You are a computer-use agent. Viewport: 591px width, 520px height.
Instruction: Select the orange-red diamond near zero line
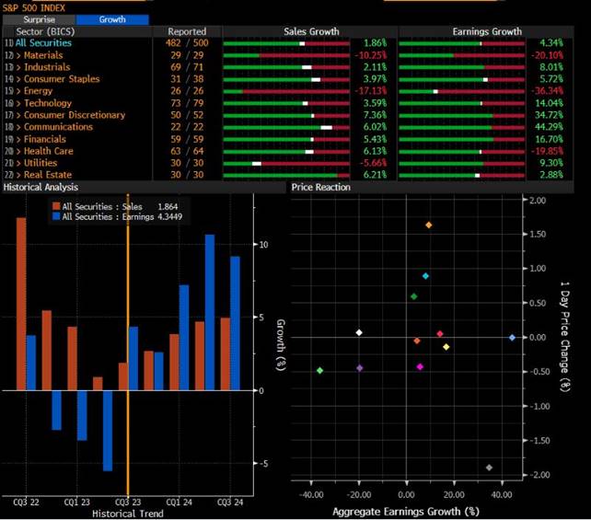click(417, 341)
